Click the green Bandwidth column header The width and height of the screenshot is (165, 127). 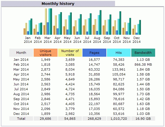(x=143, y=53)
